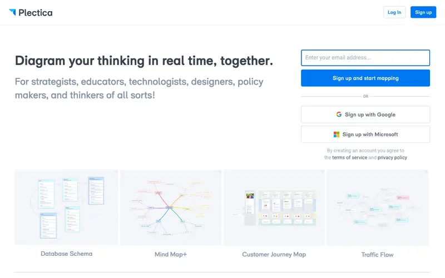Click the Sign up button in header

(423, 12)
